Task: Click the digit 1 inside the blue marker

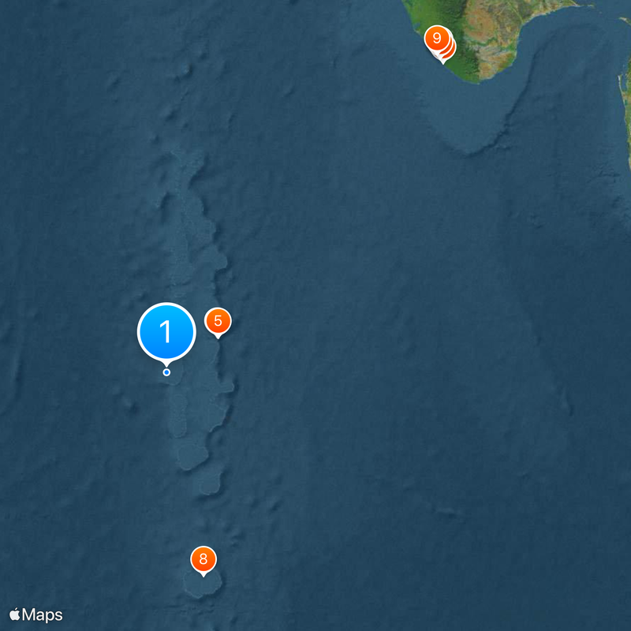Action: (166, 331)
